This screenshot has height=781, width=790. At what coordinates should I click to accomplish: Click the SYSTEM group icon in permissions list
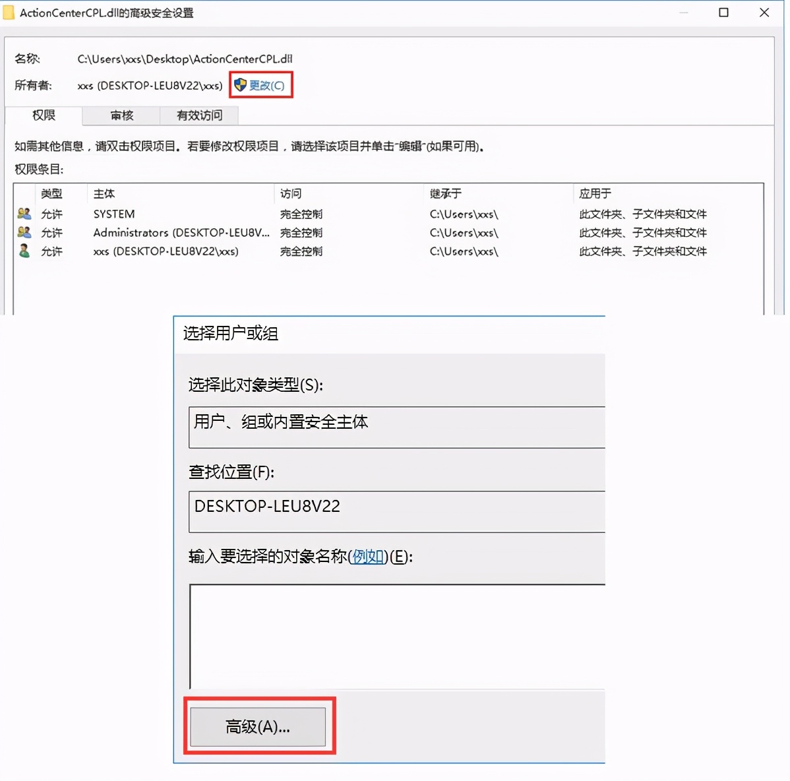[24, 213]
